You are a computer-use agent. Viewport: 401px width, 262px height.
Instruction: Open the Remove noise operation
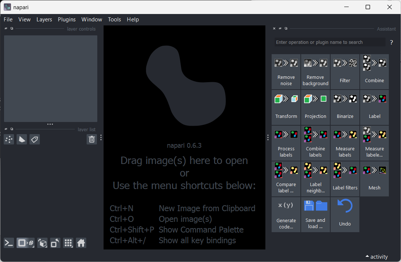(286, 71)
